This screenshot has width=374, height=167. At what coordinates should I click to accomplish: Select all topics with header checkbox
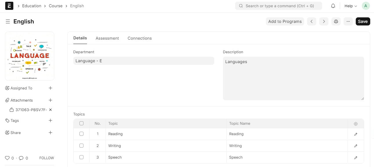pos(81,123)
